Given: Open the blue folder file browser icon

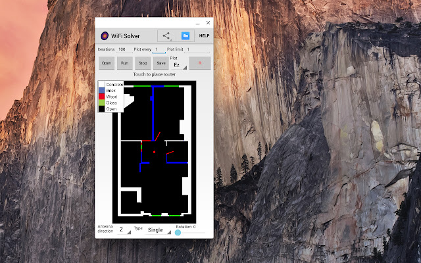Looking at the screenshot, I should coord(186,36).
